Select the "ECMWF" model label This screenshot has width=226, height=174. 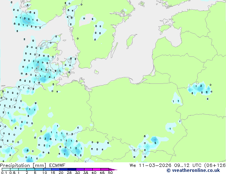pyautogui.click(x=57, y=165)
